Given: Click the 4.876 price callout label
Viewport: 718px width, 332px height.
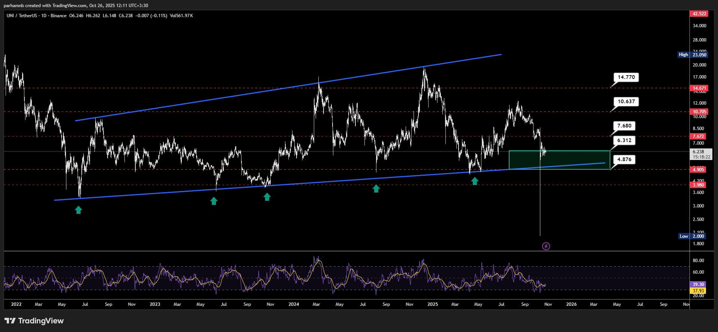Looking at the screenshot, I should point(624,160).
